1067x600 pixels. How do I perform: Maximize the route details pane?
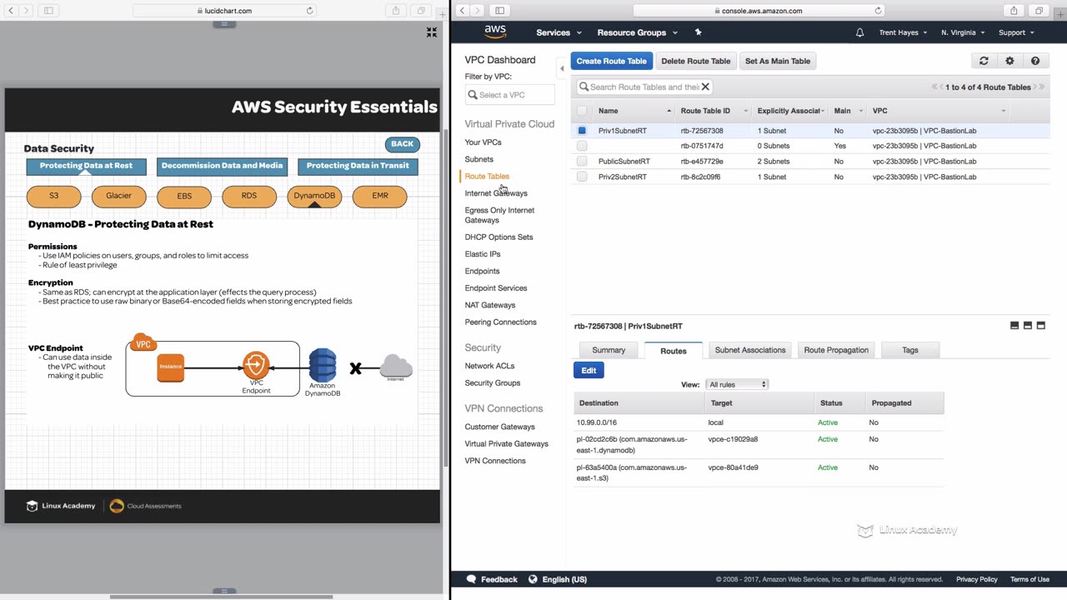pyautogui.click(x=1040, y=326)
